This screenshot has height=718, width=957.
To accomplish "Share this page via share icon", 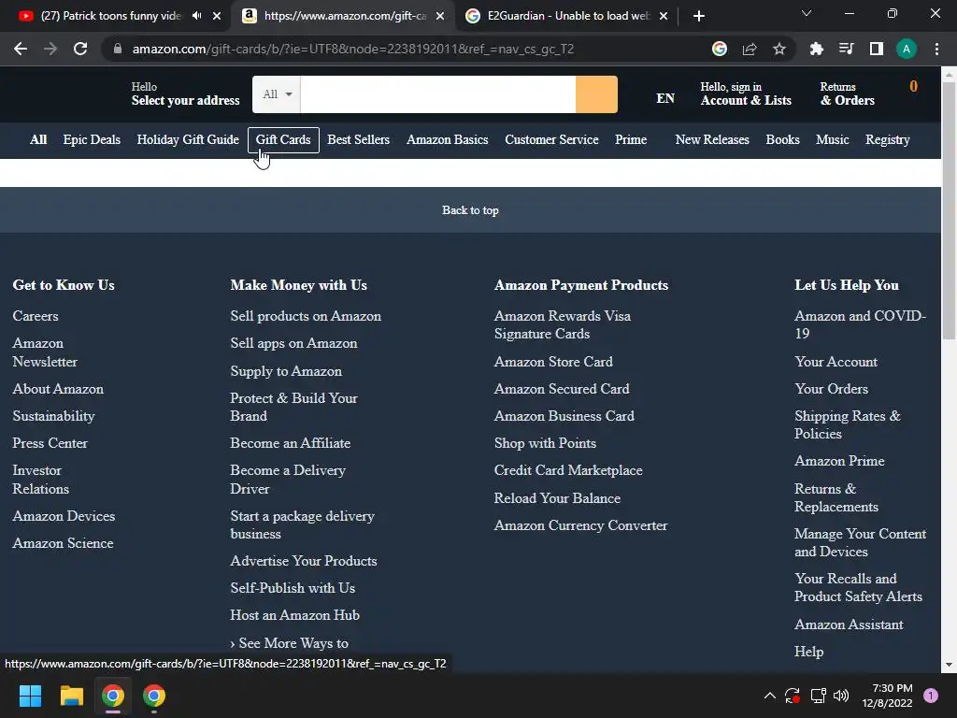I will pos(750,49).
